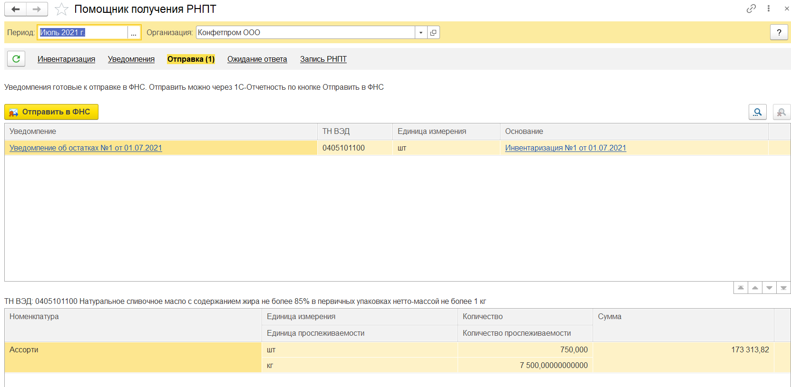The width and height of the screenshot is (791, 387).
Task: Open the organization record with the open icon
Action: (x=433, y=32)
